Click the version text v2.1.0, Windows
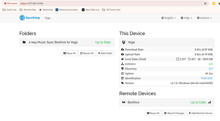Viewport: 220px width, 121px height. [x=192, y=83]
